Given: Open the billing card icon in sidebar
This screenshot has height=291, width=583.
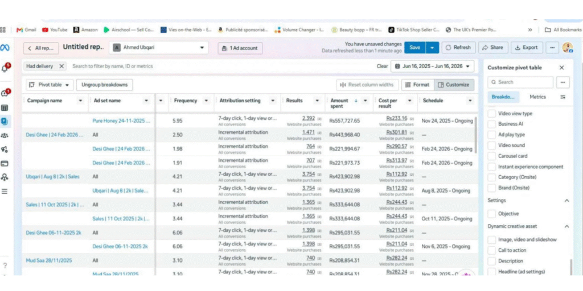Looking at the screenshot, I should coord(5,163).
